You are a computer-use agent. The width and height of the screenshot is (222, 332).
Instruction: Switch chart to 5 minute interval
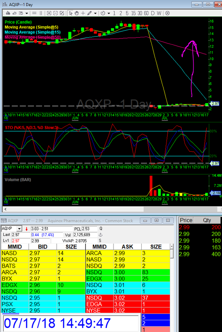click(127, 13)
